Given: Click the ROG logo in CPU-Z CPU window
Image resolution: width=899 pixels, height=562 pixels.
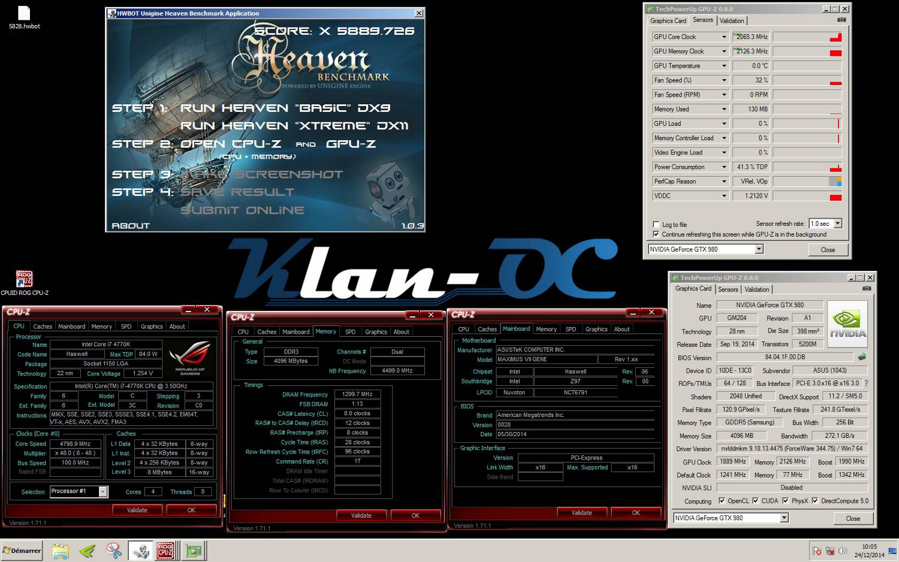Looking at the screenshot, I should [190, 357].
